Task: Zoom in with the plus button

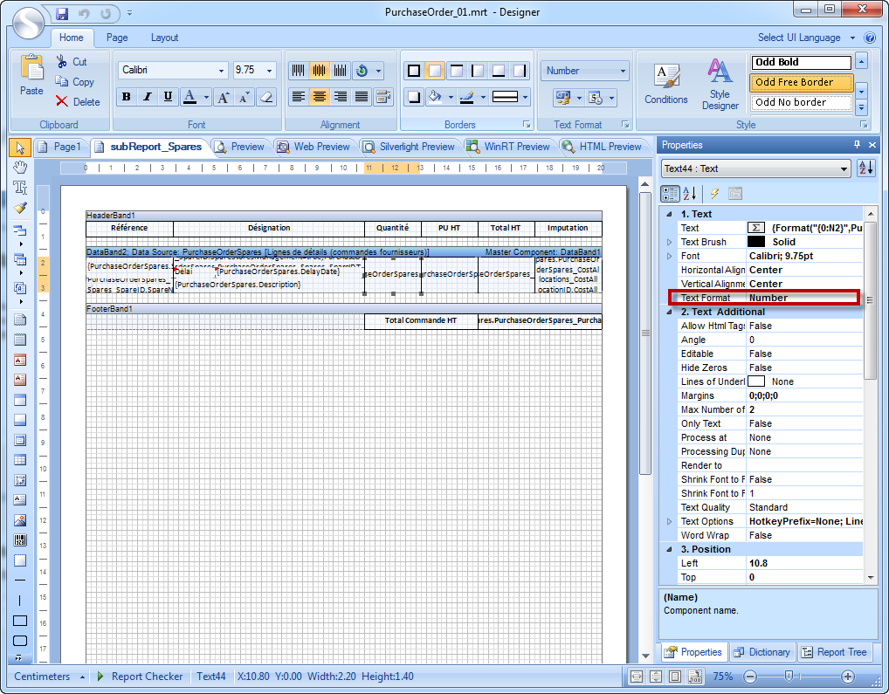Action: coord(848,676)
